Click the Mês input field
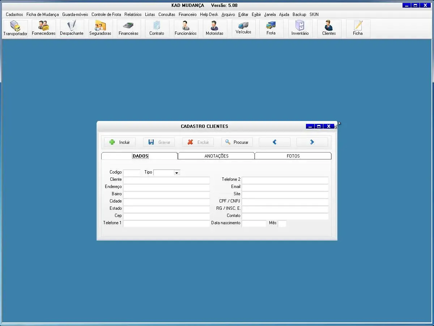 pyautogui.click(x=282, y=223)
